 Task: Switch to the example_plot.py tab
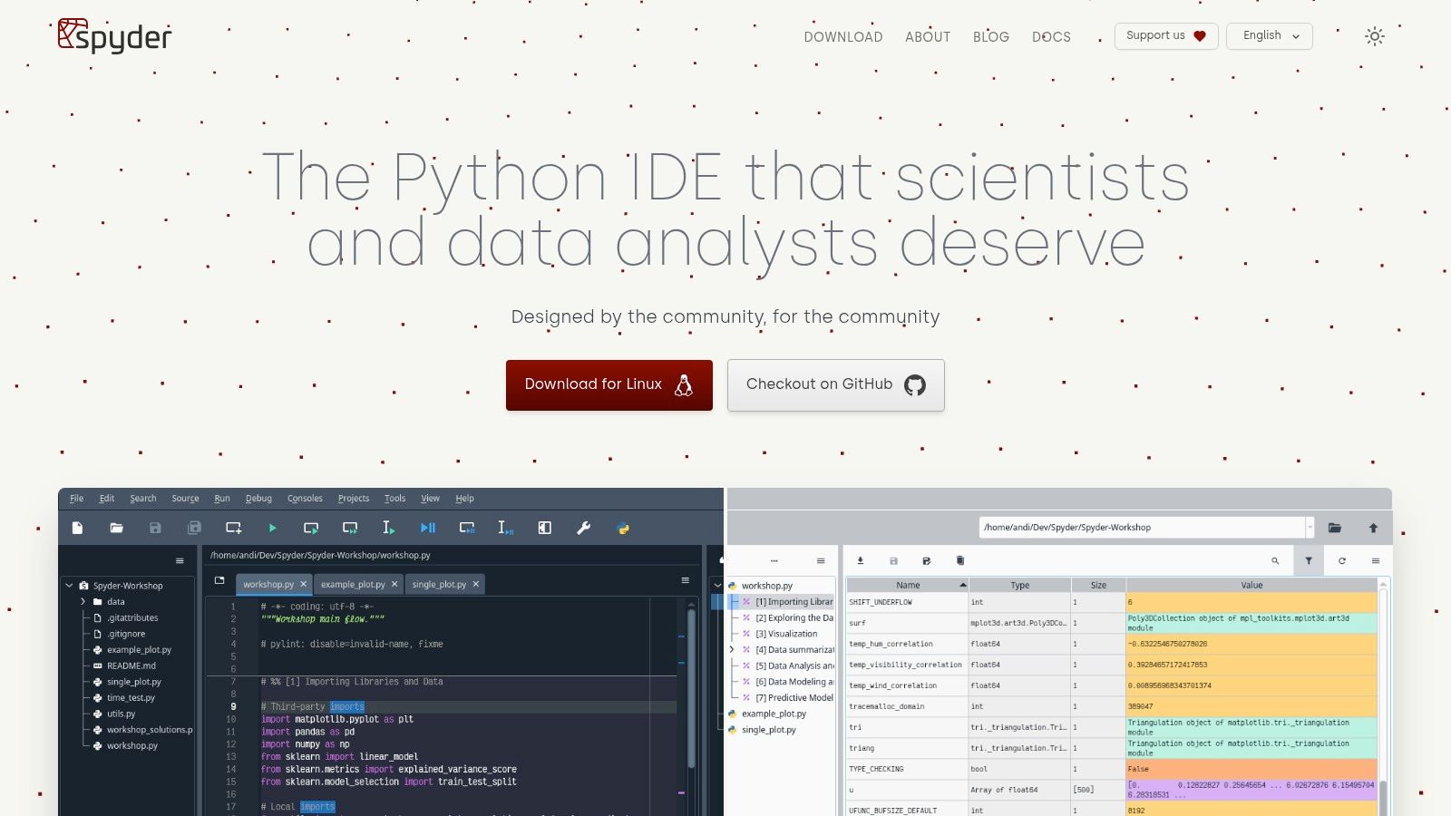[x=352, y=584]
